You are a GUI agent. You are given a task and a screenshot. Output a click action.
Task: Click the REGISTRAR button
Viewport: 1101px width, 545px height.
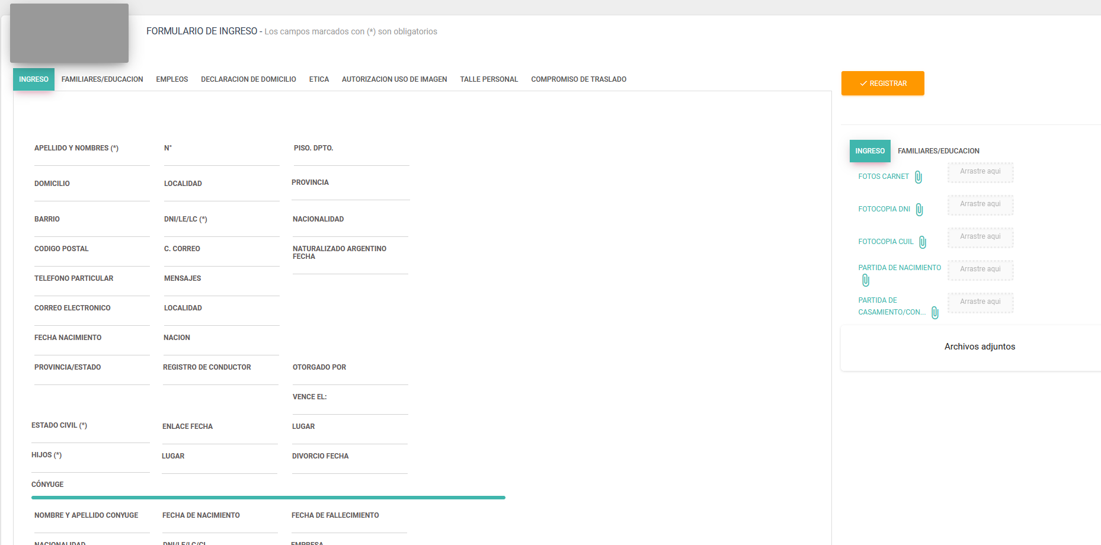click(883, 84)
